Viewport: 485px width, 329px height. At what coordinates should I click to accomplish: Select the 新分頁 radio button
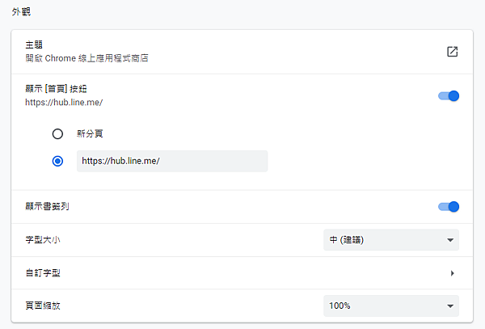point(57,134)
